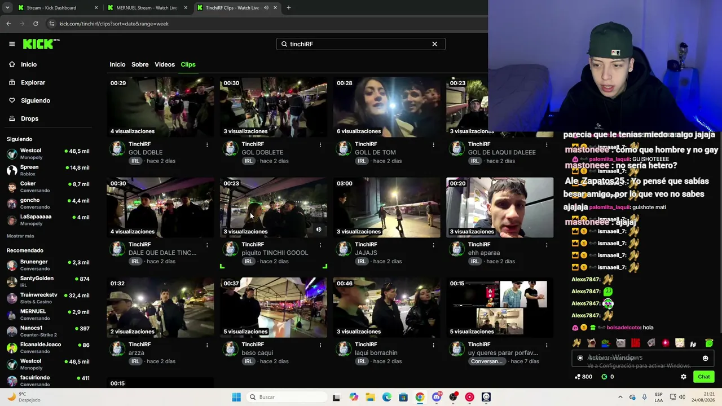Select the Clips channel tab
The height and width of the screenshot is (406, 722).
click(188, 64)
